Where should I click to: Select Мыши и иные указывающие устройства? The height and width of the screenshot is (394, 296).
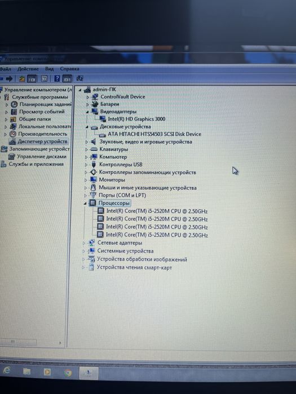tap(148, 187)
